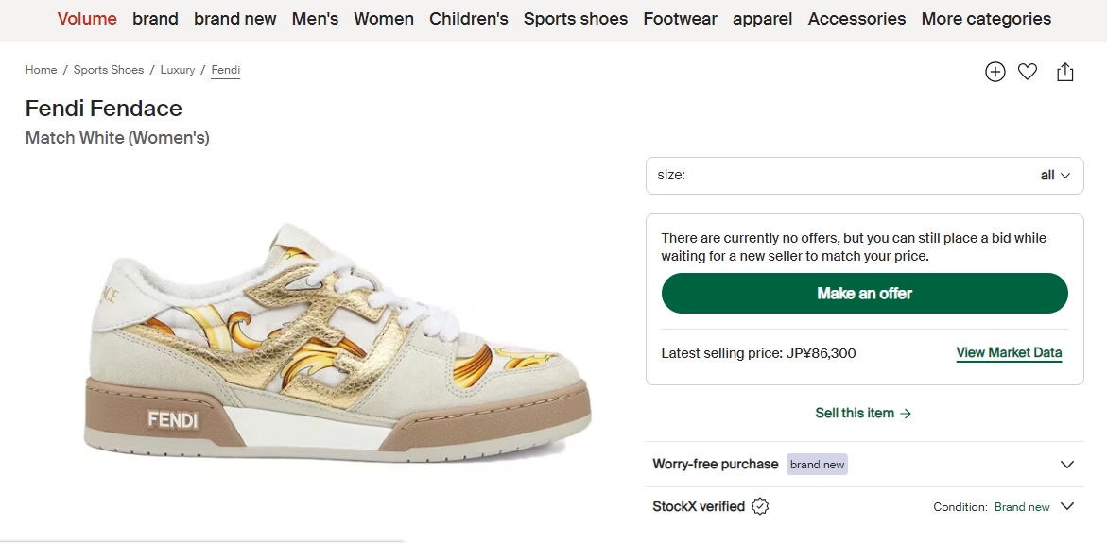This screenshot has width=1107, height=543.
Task: Click the share icon
Action: (x=1065, y=72)
